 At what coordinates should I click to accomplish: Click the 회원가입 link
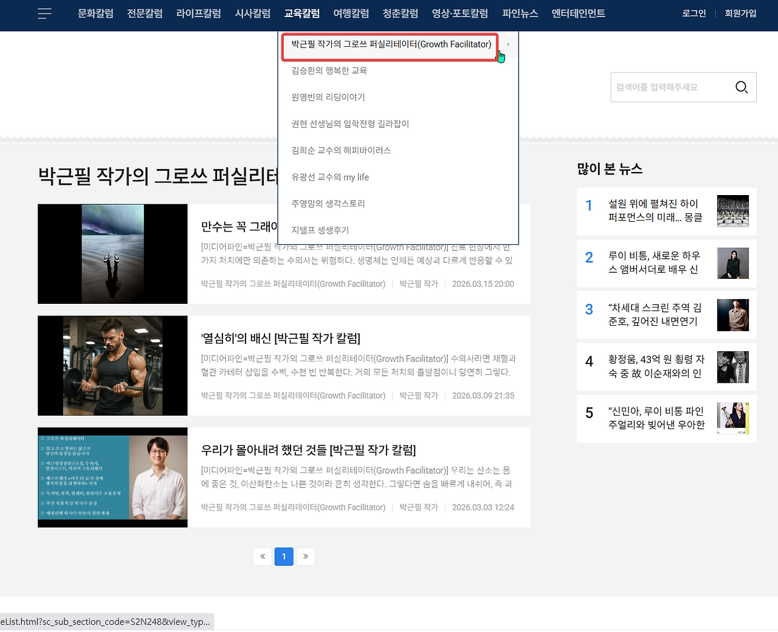tap(740, 13)
